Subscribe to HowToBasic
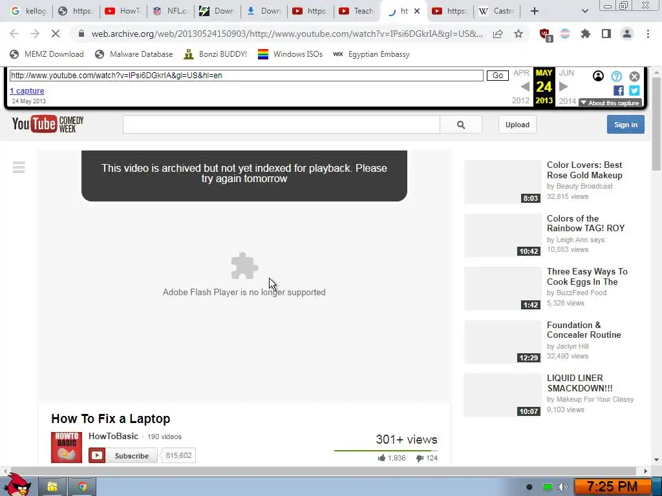The width and height of the screenshot is (662, 496). [x=123, y=455]
